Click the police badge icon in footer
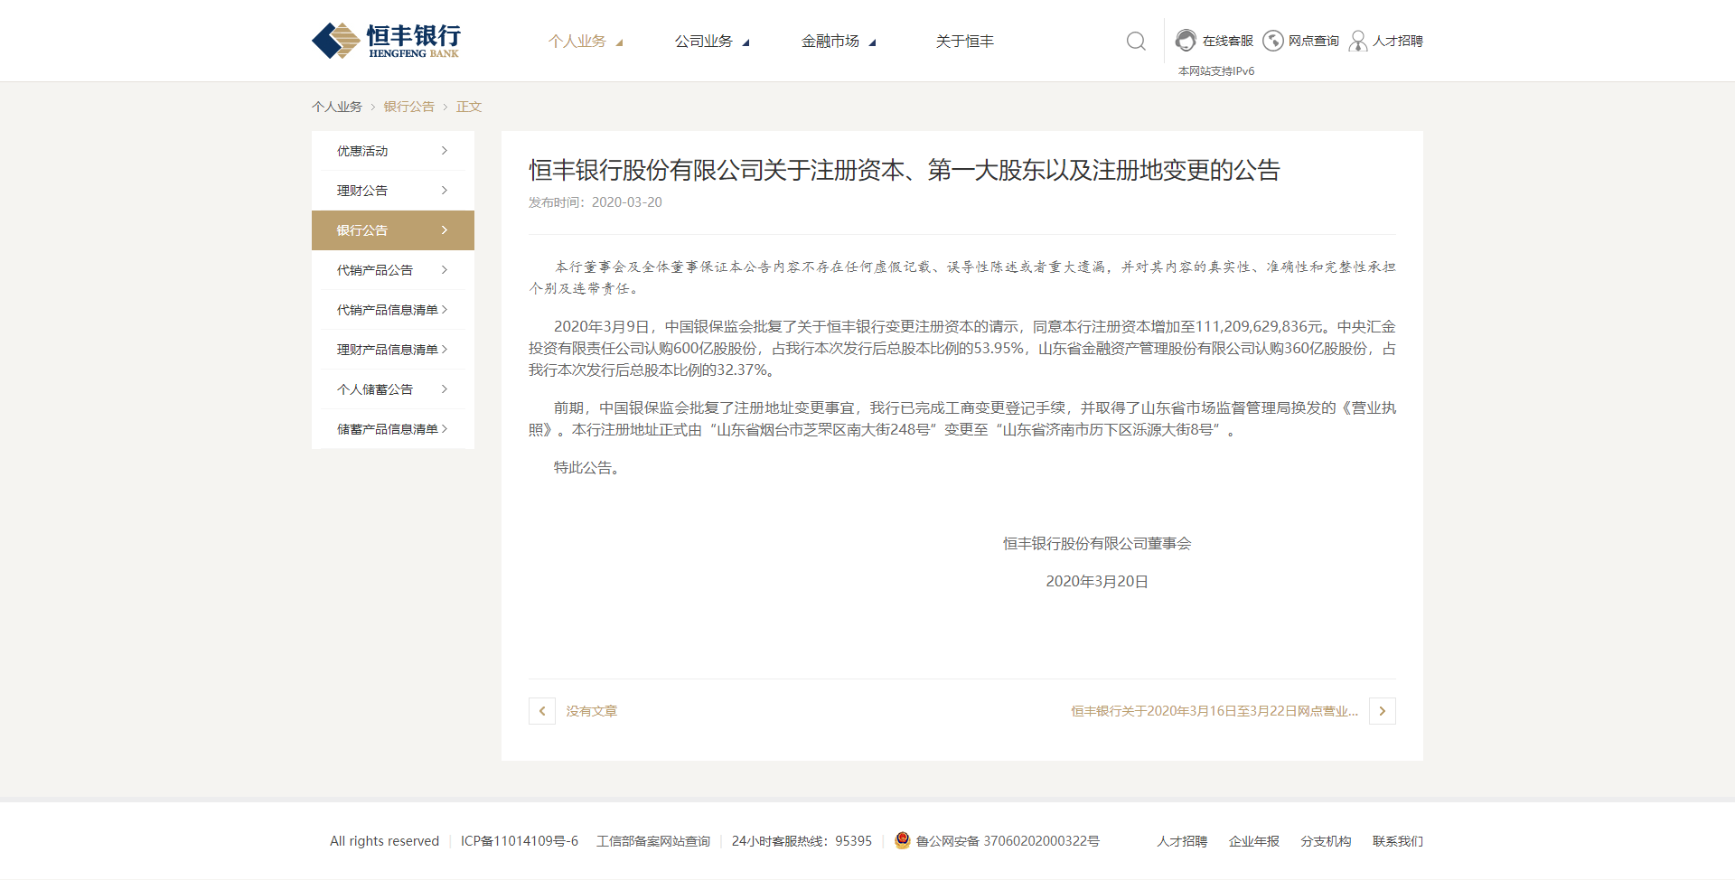Screen dimensions: 1735x880 [902, 840]
